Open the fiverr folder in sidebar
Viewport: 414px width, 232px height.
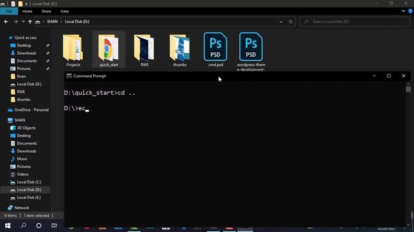[21, 76]
